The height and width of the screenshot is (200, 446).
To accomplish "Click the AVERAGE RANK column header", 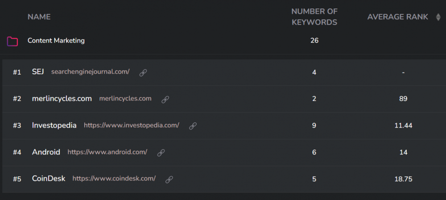I will [x=398, y=17].
